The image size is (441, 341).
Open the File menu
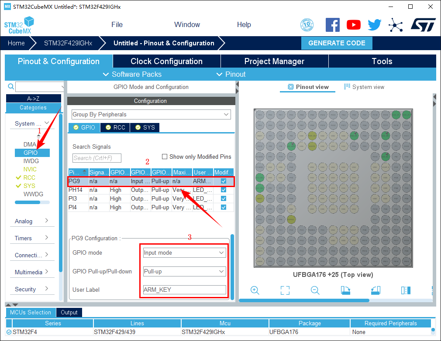[117, 25]
